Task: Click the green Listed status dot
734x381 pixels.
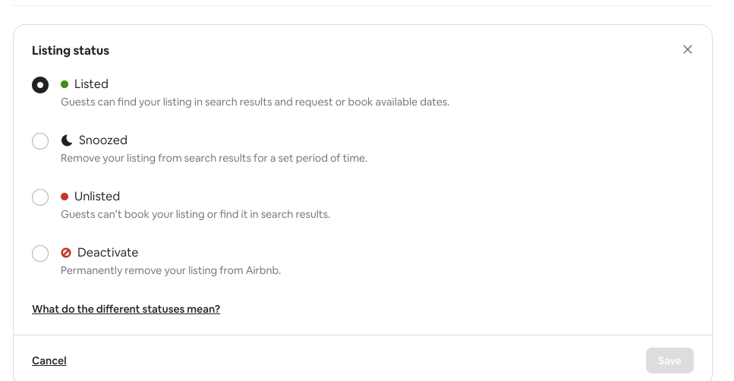Action: click(65, 84)
